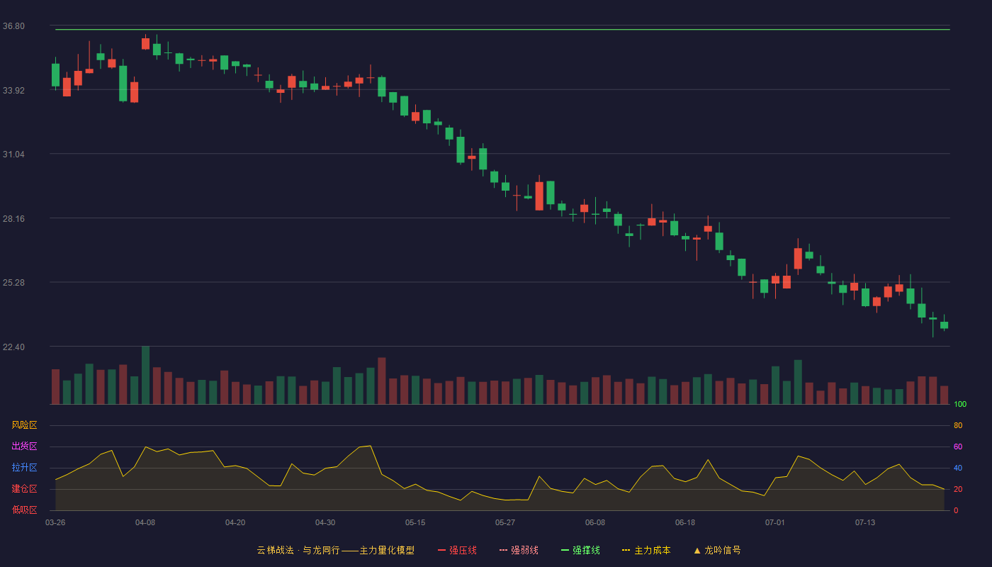The height and width of the screenshot is (567, 992).
Task: Click the green horizontal support line at top
Action: tap(502, 30)
